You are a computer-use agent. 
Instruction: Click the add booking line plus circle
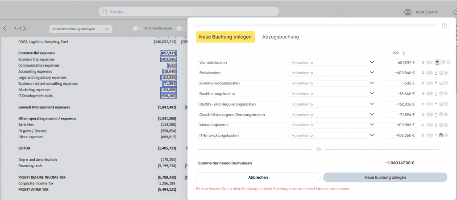[318, 149]
